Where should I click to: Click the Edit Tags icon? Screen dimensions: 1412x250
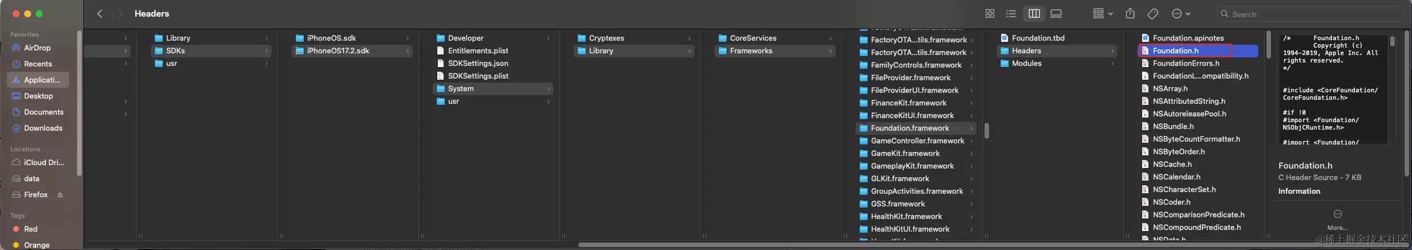[x=1153, y=14]
